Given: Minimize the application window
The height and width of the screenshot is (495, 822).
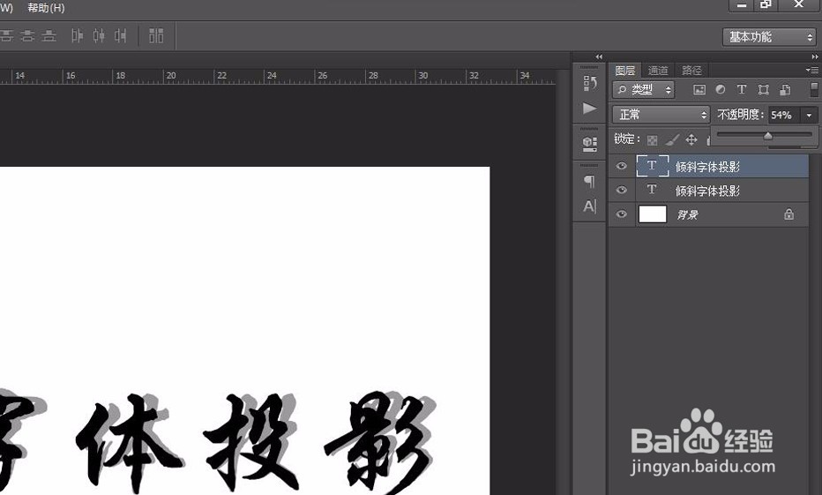Looking at the screenshot, I should (x=742, y=4).
